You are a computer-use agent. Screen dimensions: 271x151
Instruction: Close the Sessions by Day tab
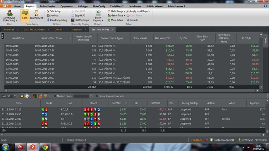113,30
